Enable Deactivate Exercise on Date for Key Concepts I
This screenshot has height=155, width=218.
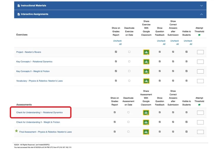(129, 61)
